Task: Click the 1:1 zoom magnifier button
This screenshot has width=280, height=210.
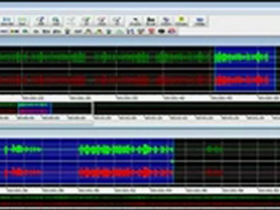Action: (x=117, y=21)
